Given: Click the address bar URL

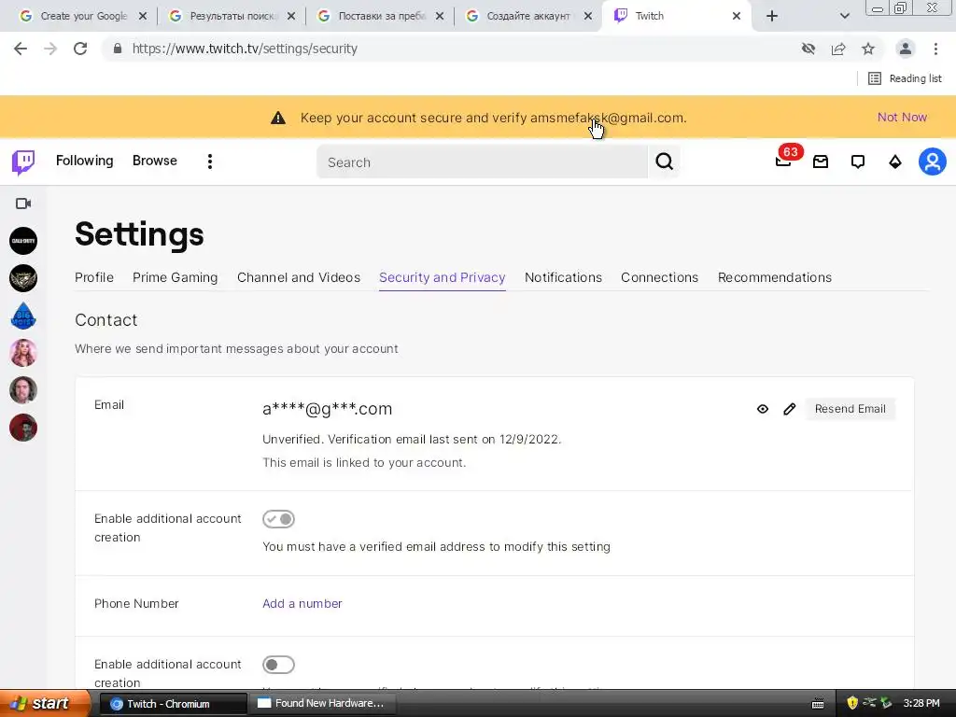Looking at the screenshot, I should click(x=245, y=49).
